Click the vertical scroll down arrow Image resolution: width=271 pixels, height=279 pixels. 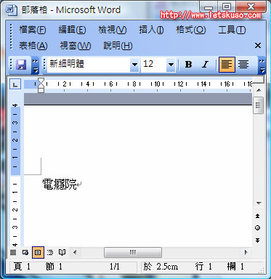pyautogui.click(x=259, y=203)
